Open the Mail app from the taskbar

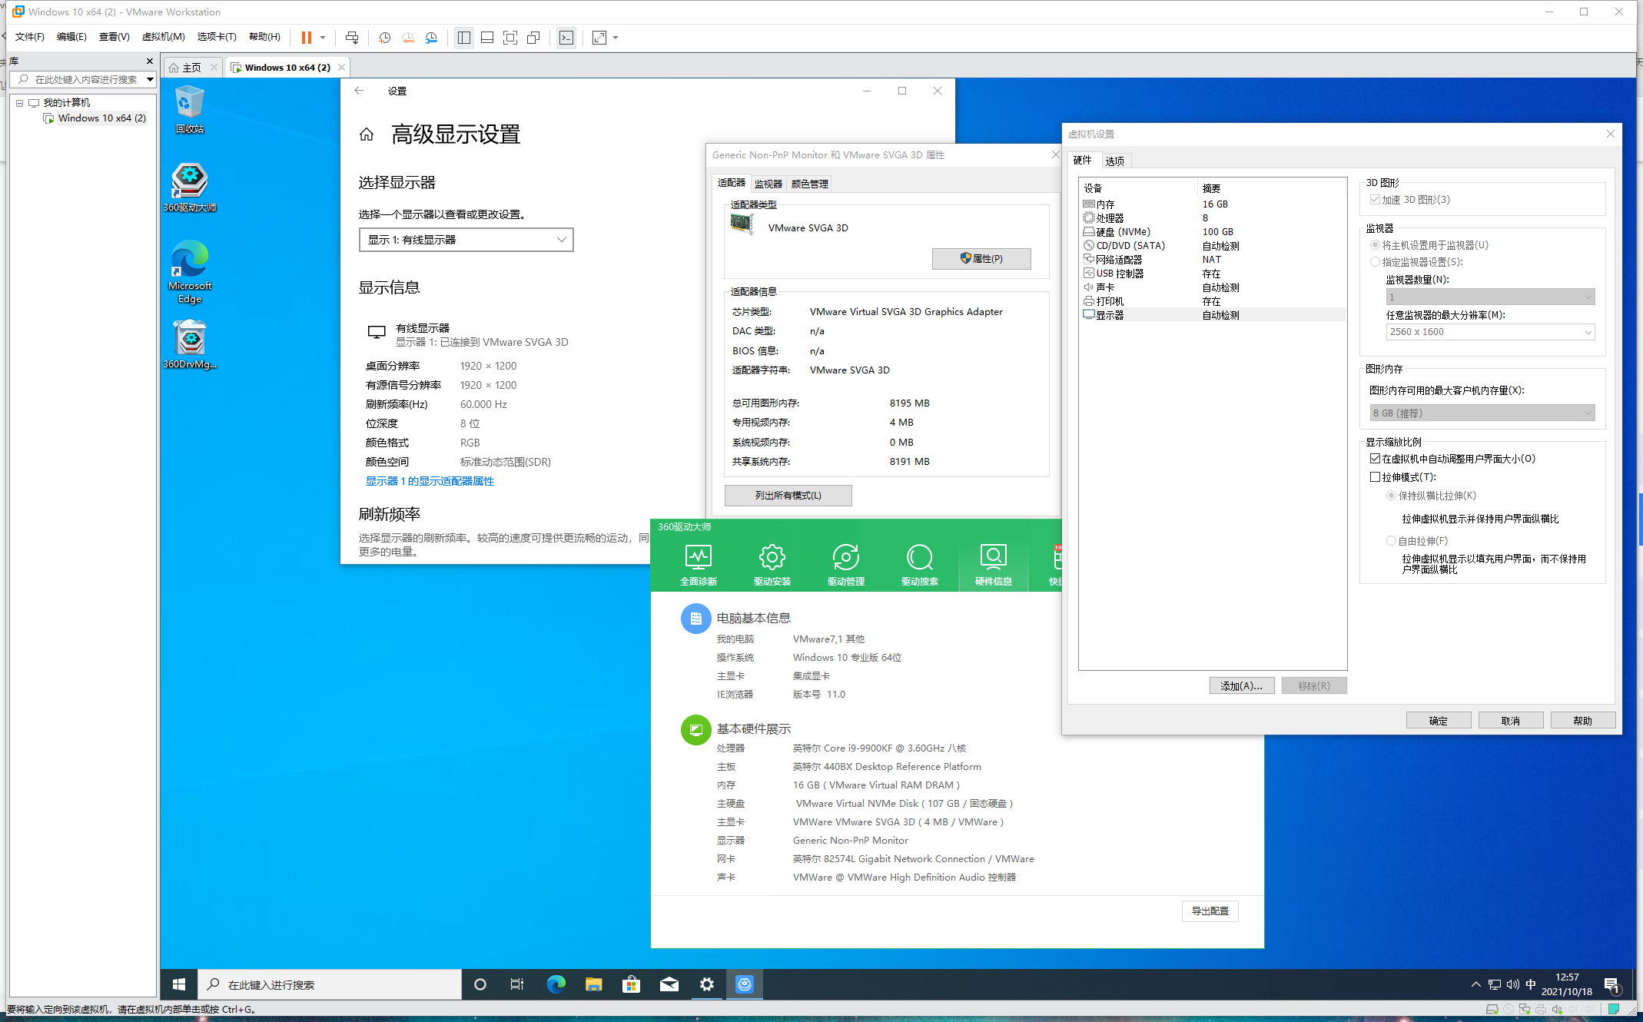pos(669,984)
